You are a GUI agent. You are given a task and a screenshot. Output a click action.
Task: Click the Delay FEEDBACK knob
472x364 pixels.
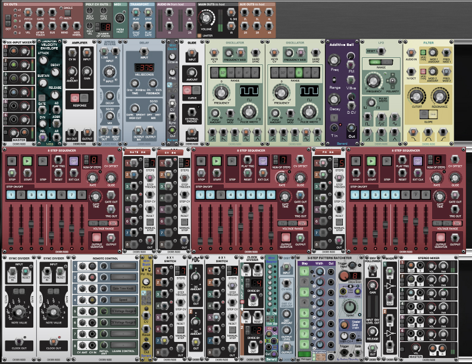[x=153, y=84]
